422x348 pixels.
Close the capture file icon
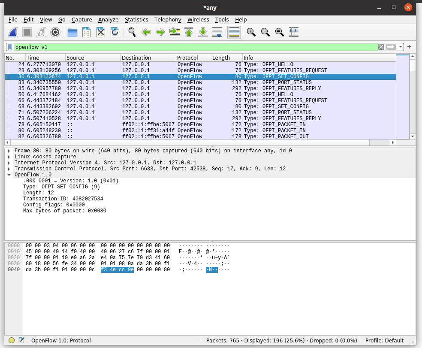click(x=101, y=32)
